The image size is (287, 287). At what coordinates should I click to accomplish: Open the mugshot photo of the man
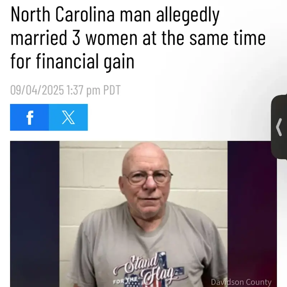pos(143,214)
